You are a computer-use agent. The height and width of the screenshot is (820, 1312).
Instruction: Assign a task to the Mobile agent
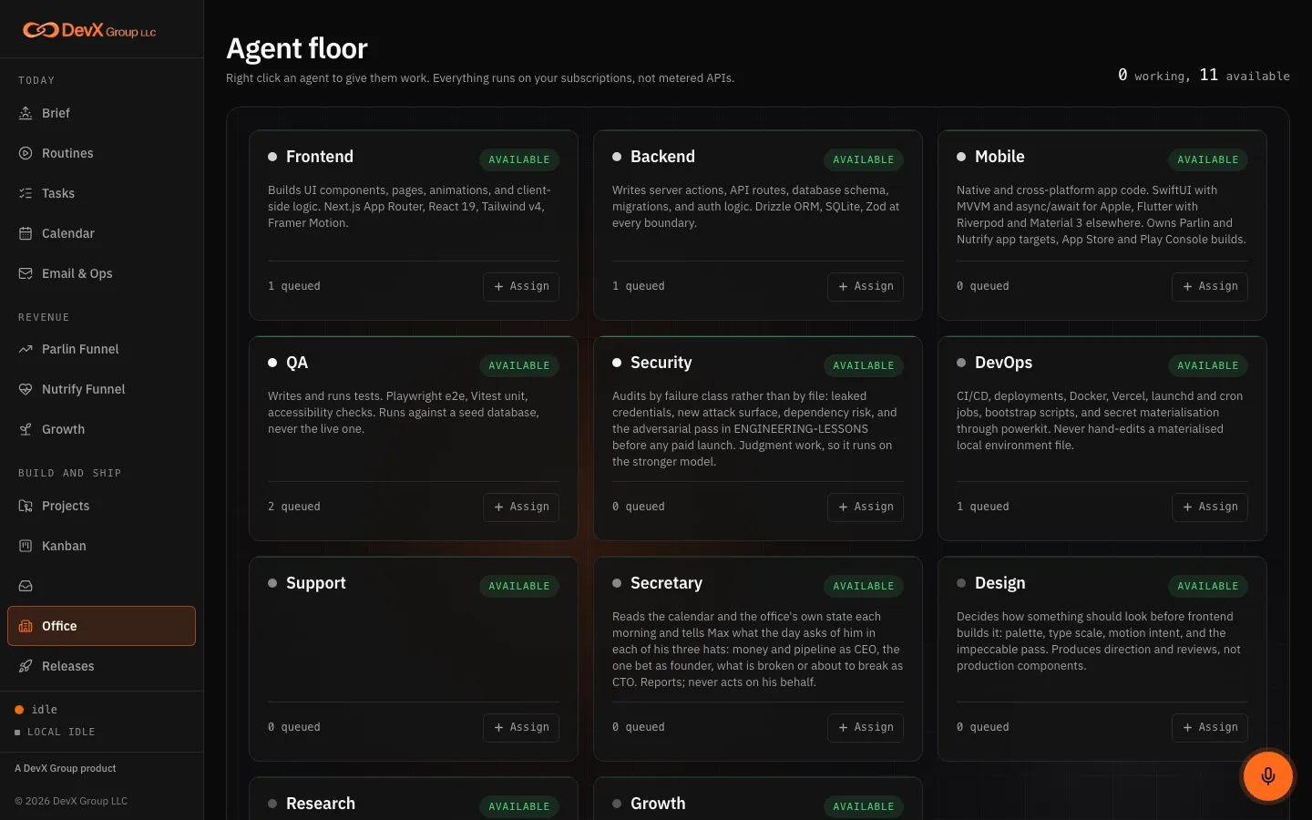(x=1210, y=286)
